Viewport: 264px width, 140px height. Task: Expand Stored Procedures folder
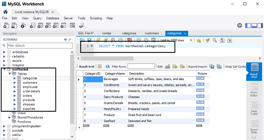pos(9,117)
